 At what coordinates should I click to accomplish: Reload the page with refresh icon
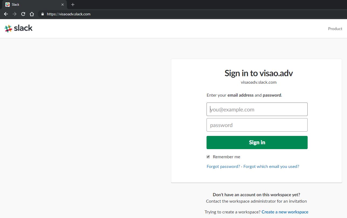pos(23,14)
